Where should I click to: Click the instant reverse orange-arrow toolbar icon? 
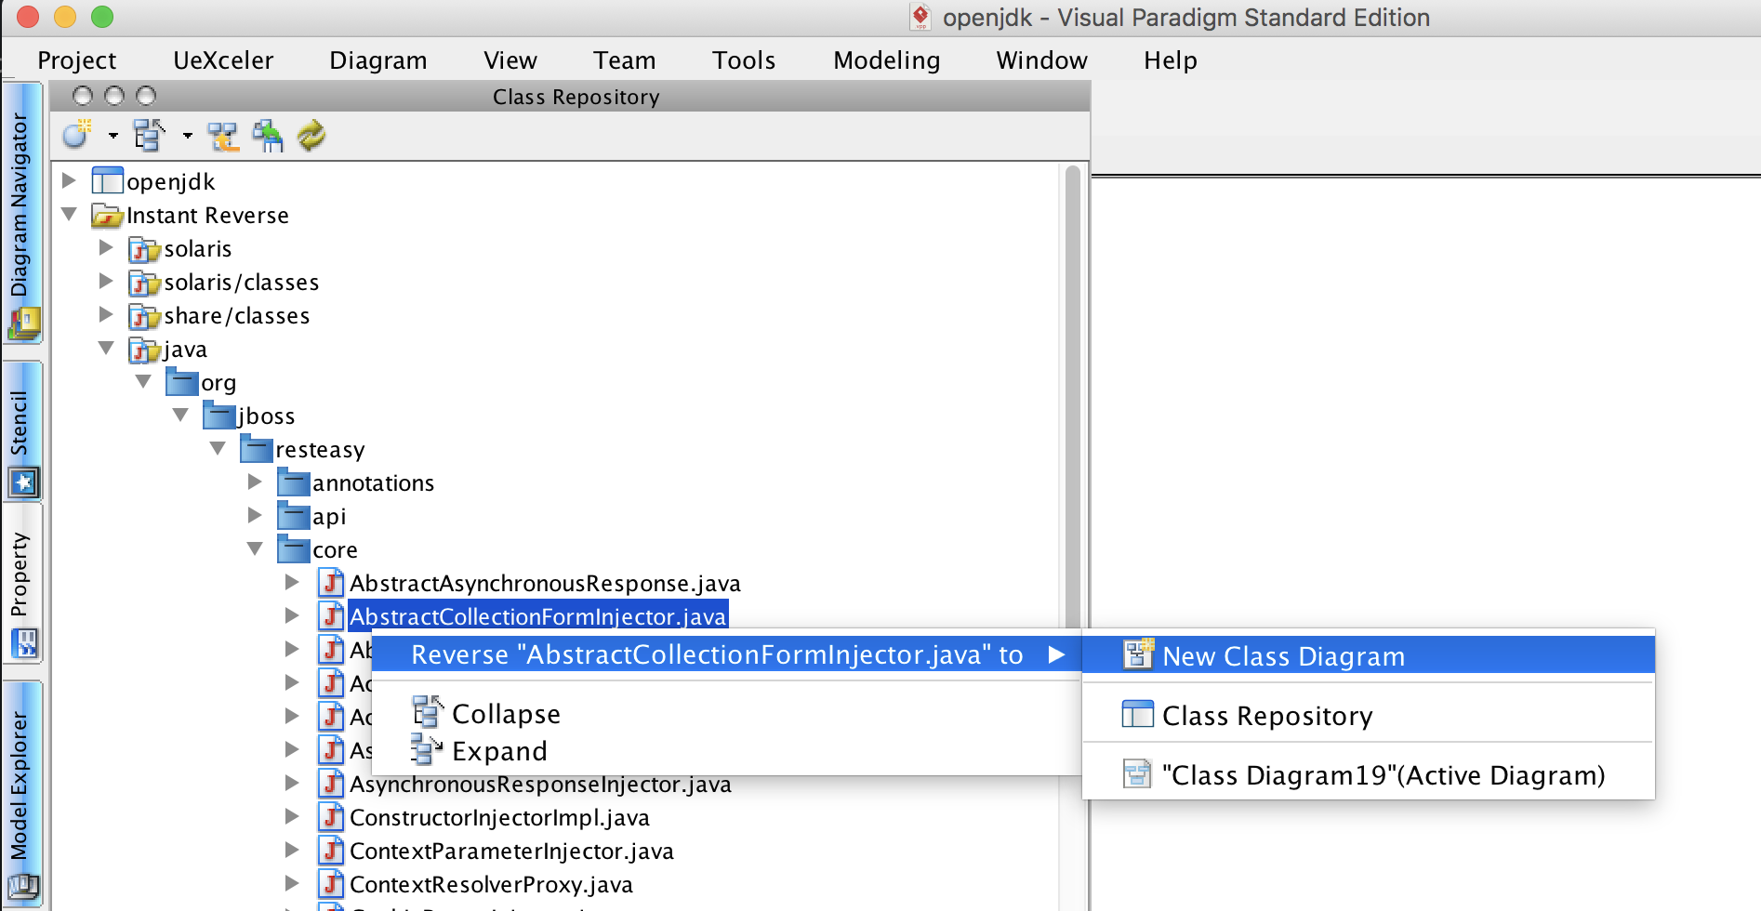pos(223,136)
